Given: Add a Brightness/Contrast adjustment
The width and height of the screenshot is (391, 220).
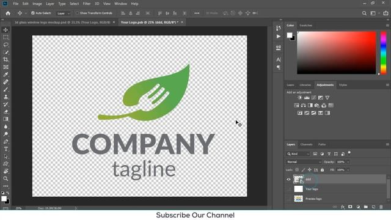Looking at the screenshot, I should 300,98.
